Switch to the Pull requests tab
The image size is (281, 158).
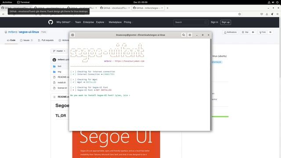(46, 40)
